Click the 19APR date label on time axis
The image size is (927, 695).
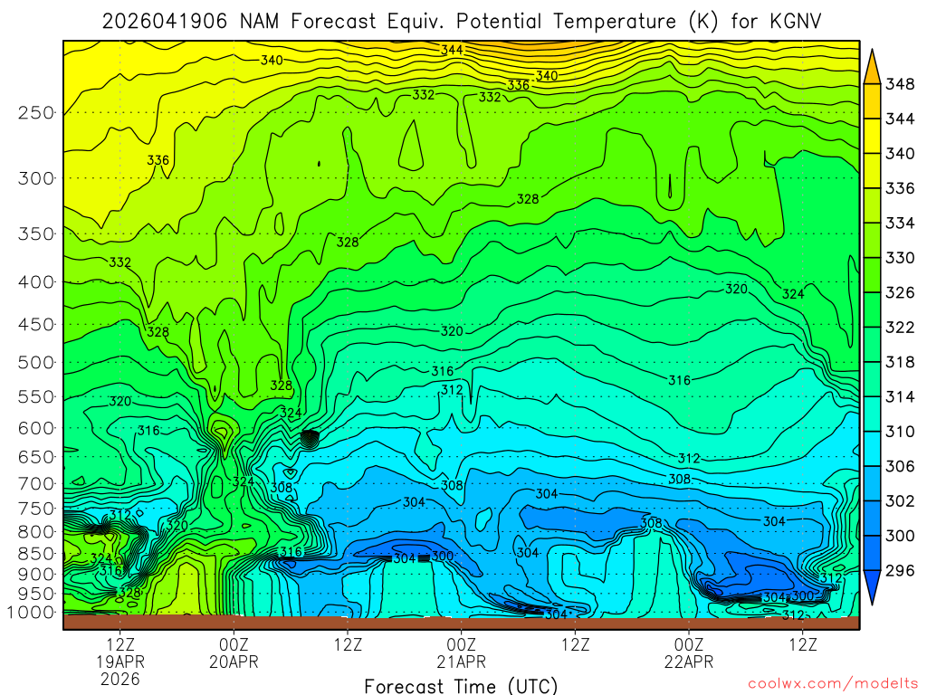(120, 662)
